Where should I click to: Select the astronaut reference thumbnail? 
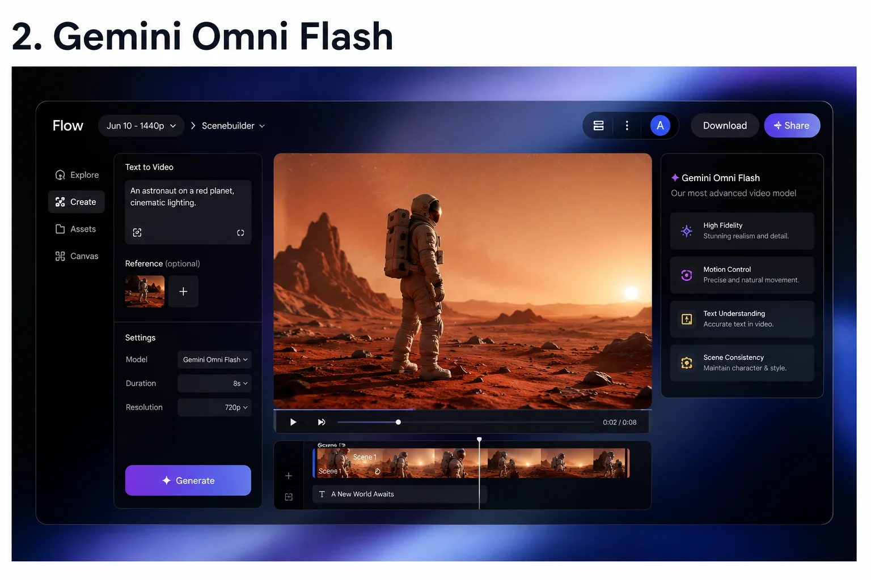145,291
